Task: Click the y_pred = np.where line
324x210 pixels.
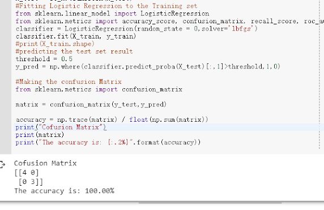Action: 148,67
